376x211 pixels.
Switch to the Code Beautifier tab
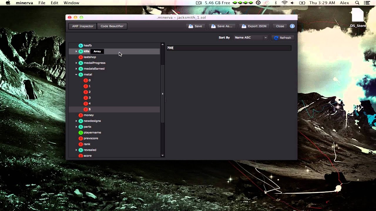tap(112, 26)
